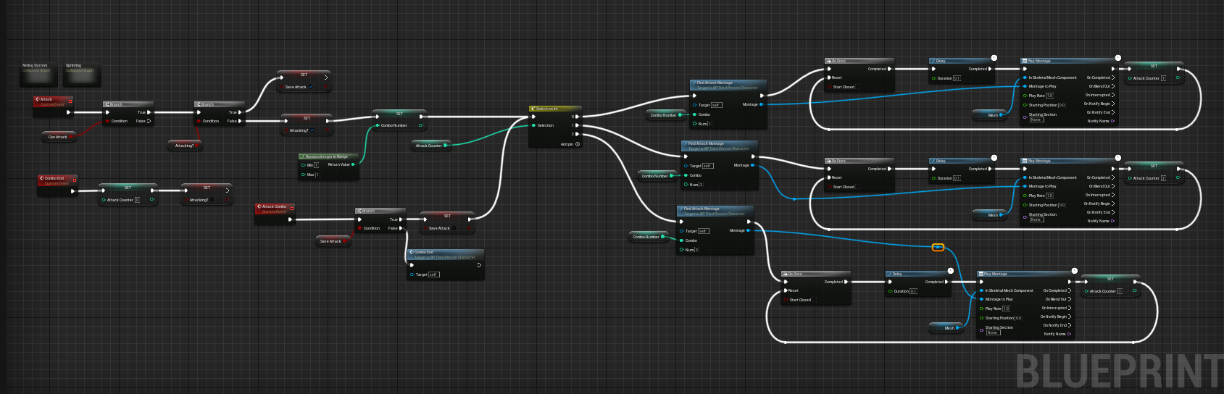This screenshot has width=1224, height=394.
Task: Click the Target self field on Combo End call
Action: pos(433,274)
